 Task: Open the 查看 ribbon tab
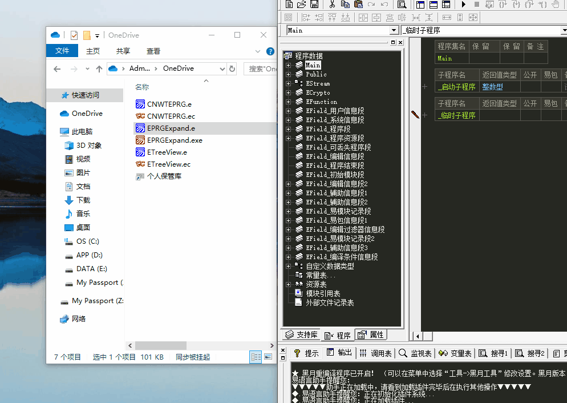pyautogui.click(x=153, y=51)
